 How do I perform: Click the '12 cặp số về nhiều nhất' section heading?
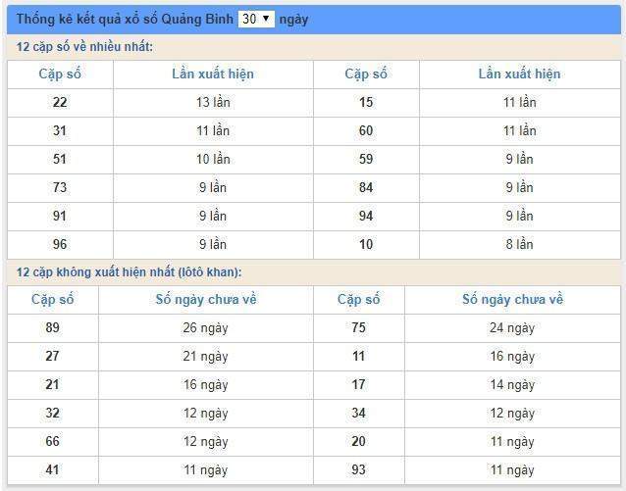click(84, 47)
